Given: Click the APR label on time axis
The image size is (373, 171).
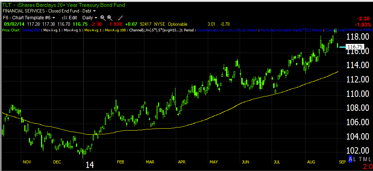Looking at the screenshot, I should point(182,162).
